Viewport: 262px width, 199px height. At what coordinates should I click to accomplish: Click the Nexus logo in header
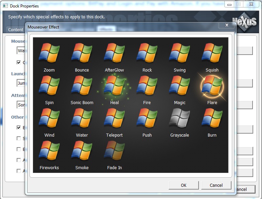[244, 22]
